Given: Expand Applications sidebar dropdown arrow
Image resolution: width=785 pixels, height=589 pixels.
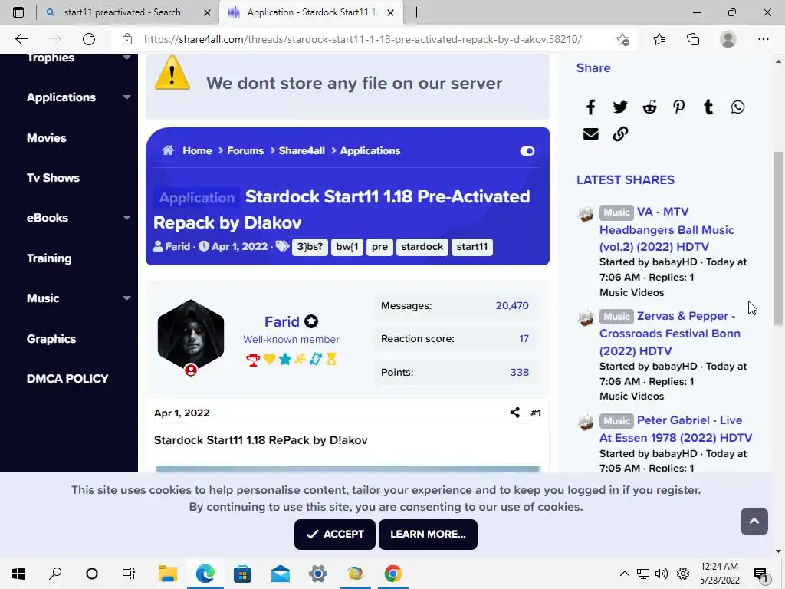Looking at the screenshot, I should pos(126,97).
